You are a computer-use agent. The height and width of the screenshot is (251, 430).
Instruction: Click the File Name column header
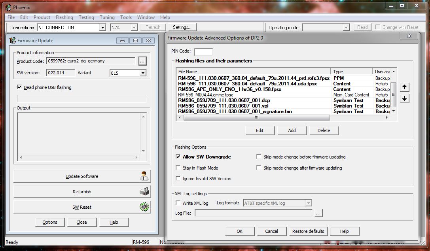[x=254, y=72]
